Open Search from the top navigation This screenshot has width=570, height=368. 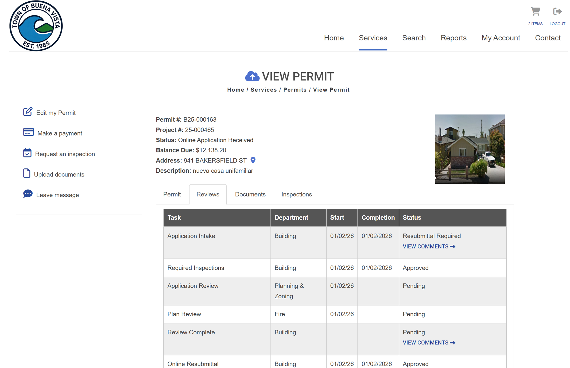414,38
